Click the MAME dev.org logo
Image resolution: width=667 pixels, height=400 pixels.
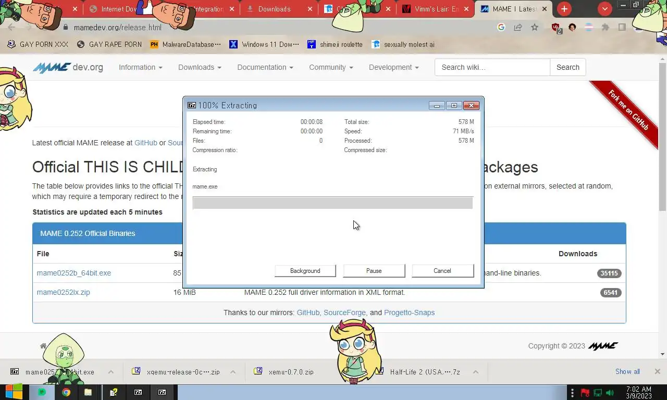[68, 67]
